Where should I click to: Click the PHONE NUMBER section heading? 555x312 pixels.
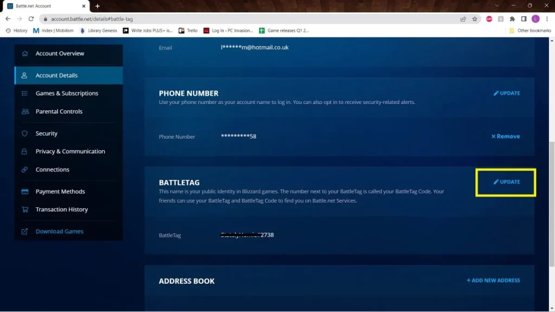pos(189,93)
